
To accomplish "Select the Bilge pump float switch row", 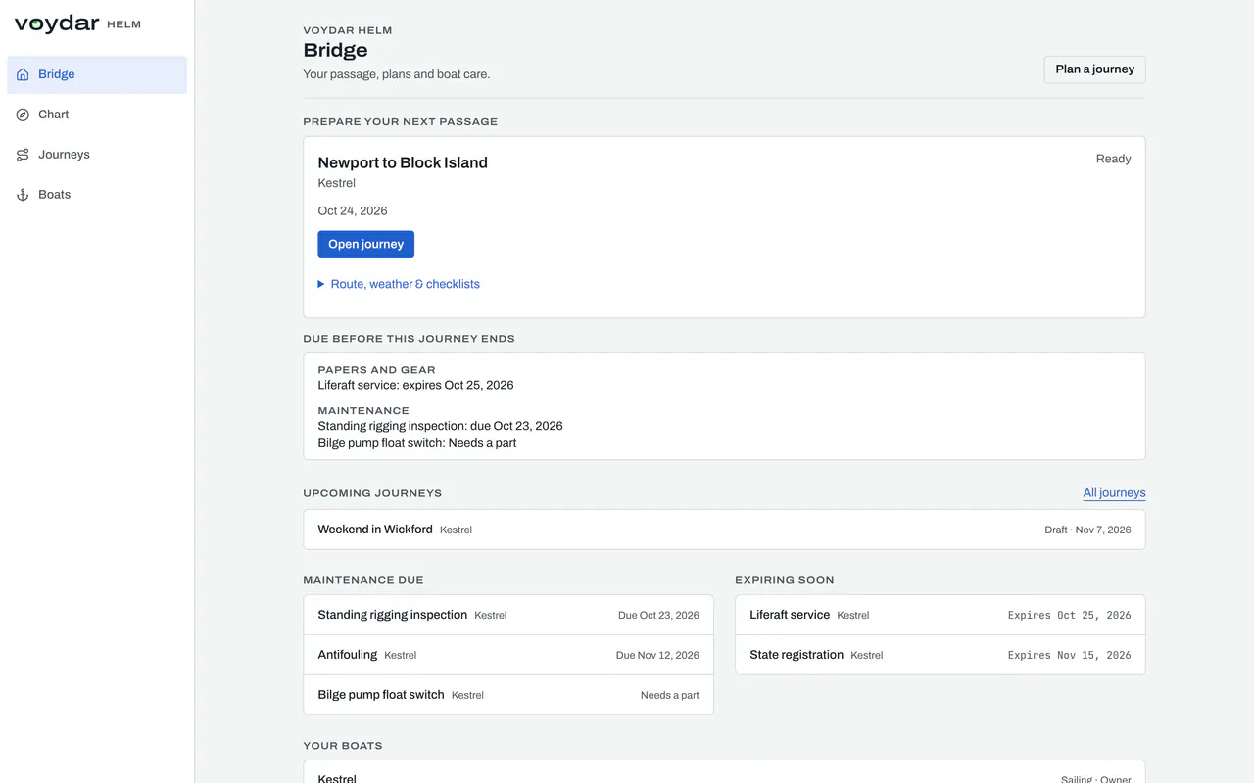I will [x=508, y=695].
